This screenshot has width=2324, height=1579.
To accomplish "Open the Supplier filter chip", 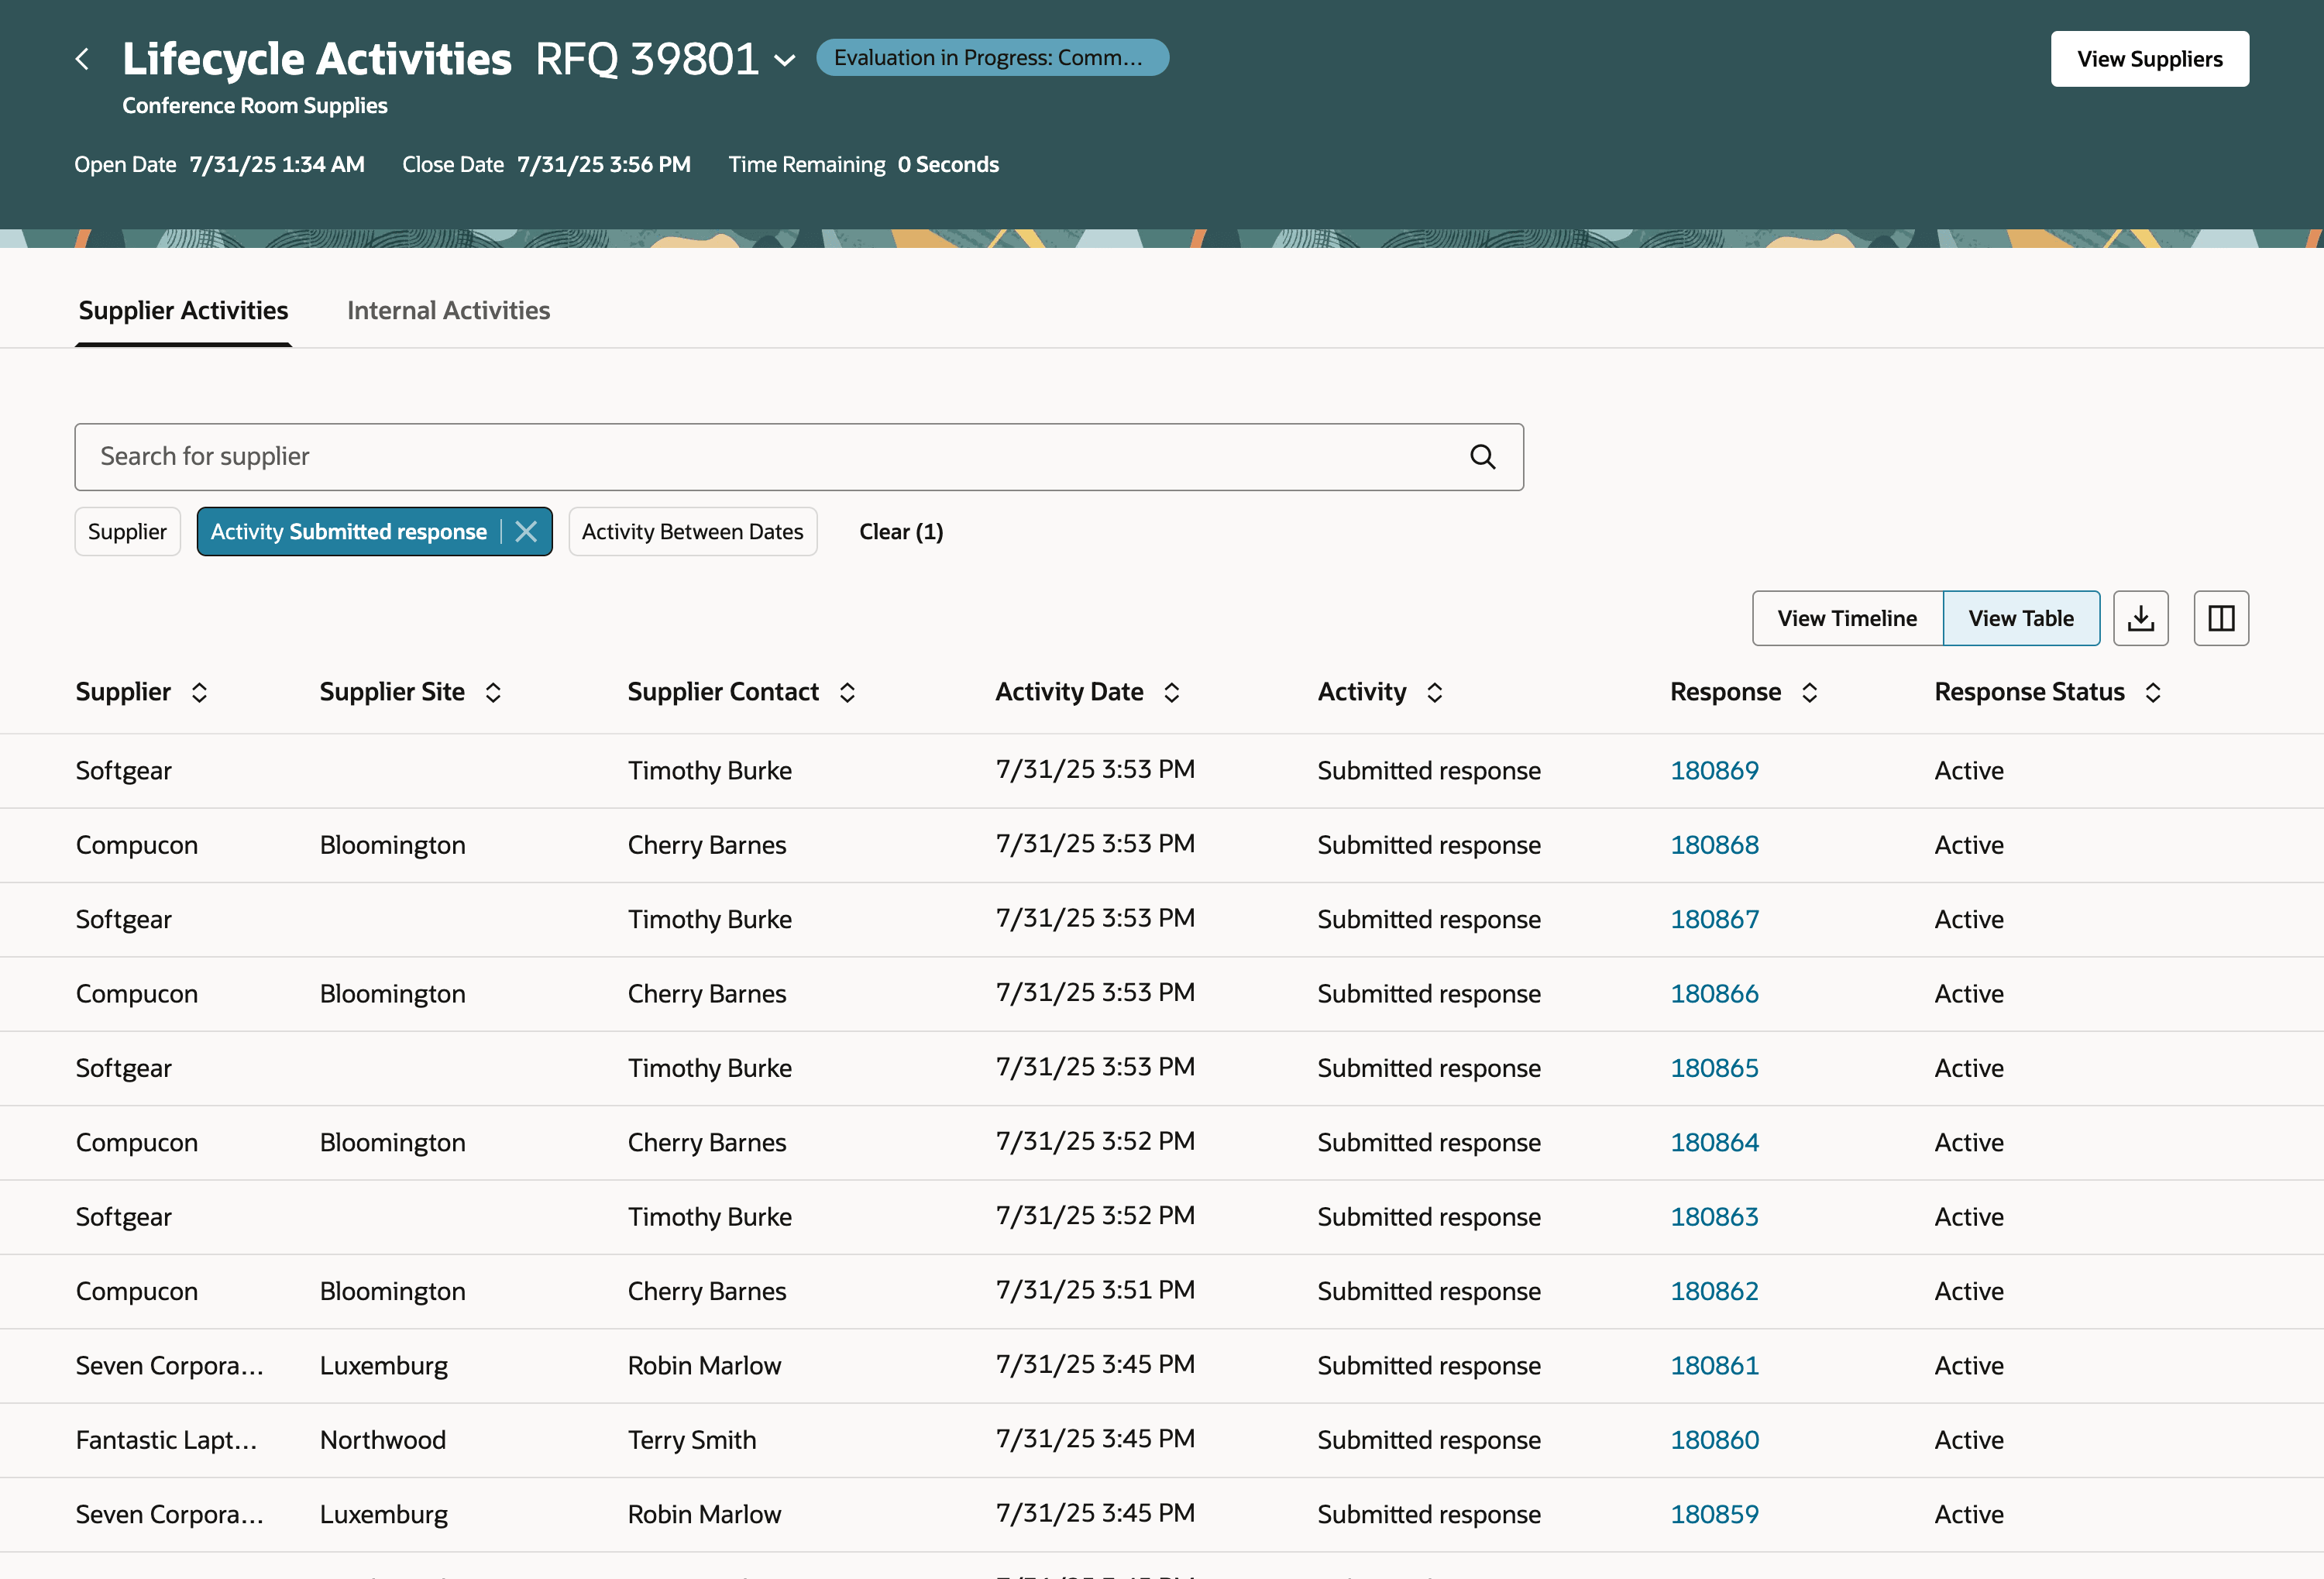I will (x=127, y=532).
